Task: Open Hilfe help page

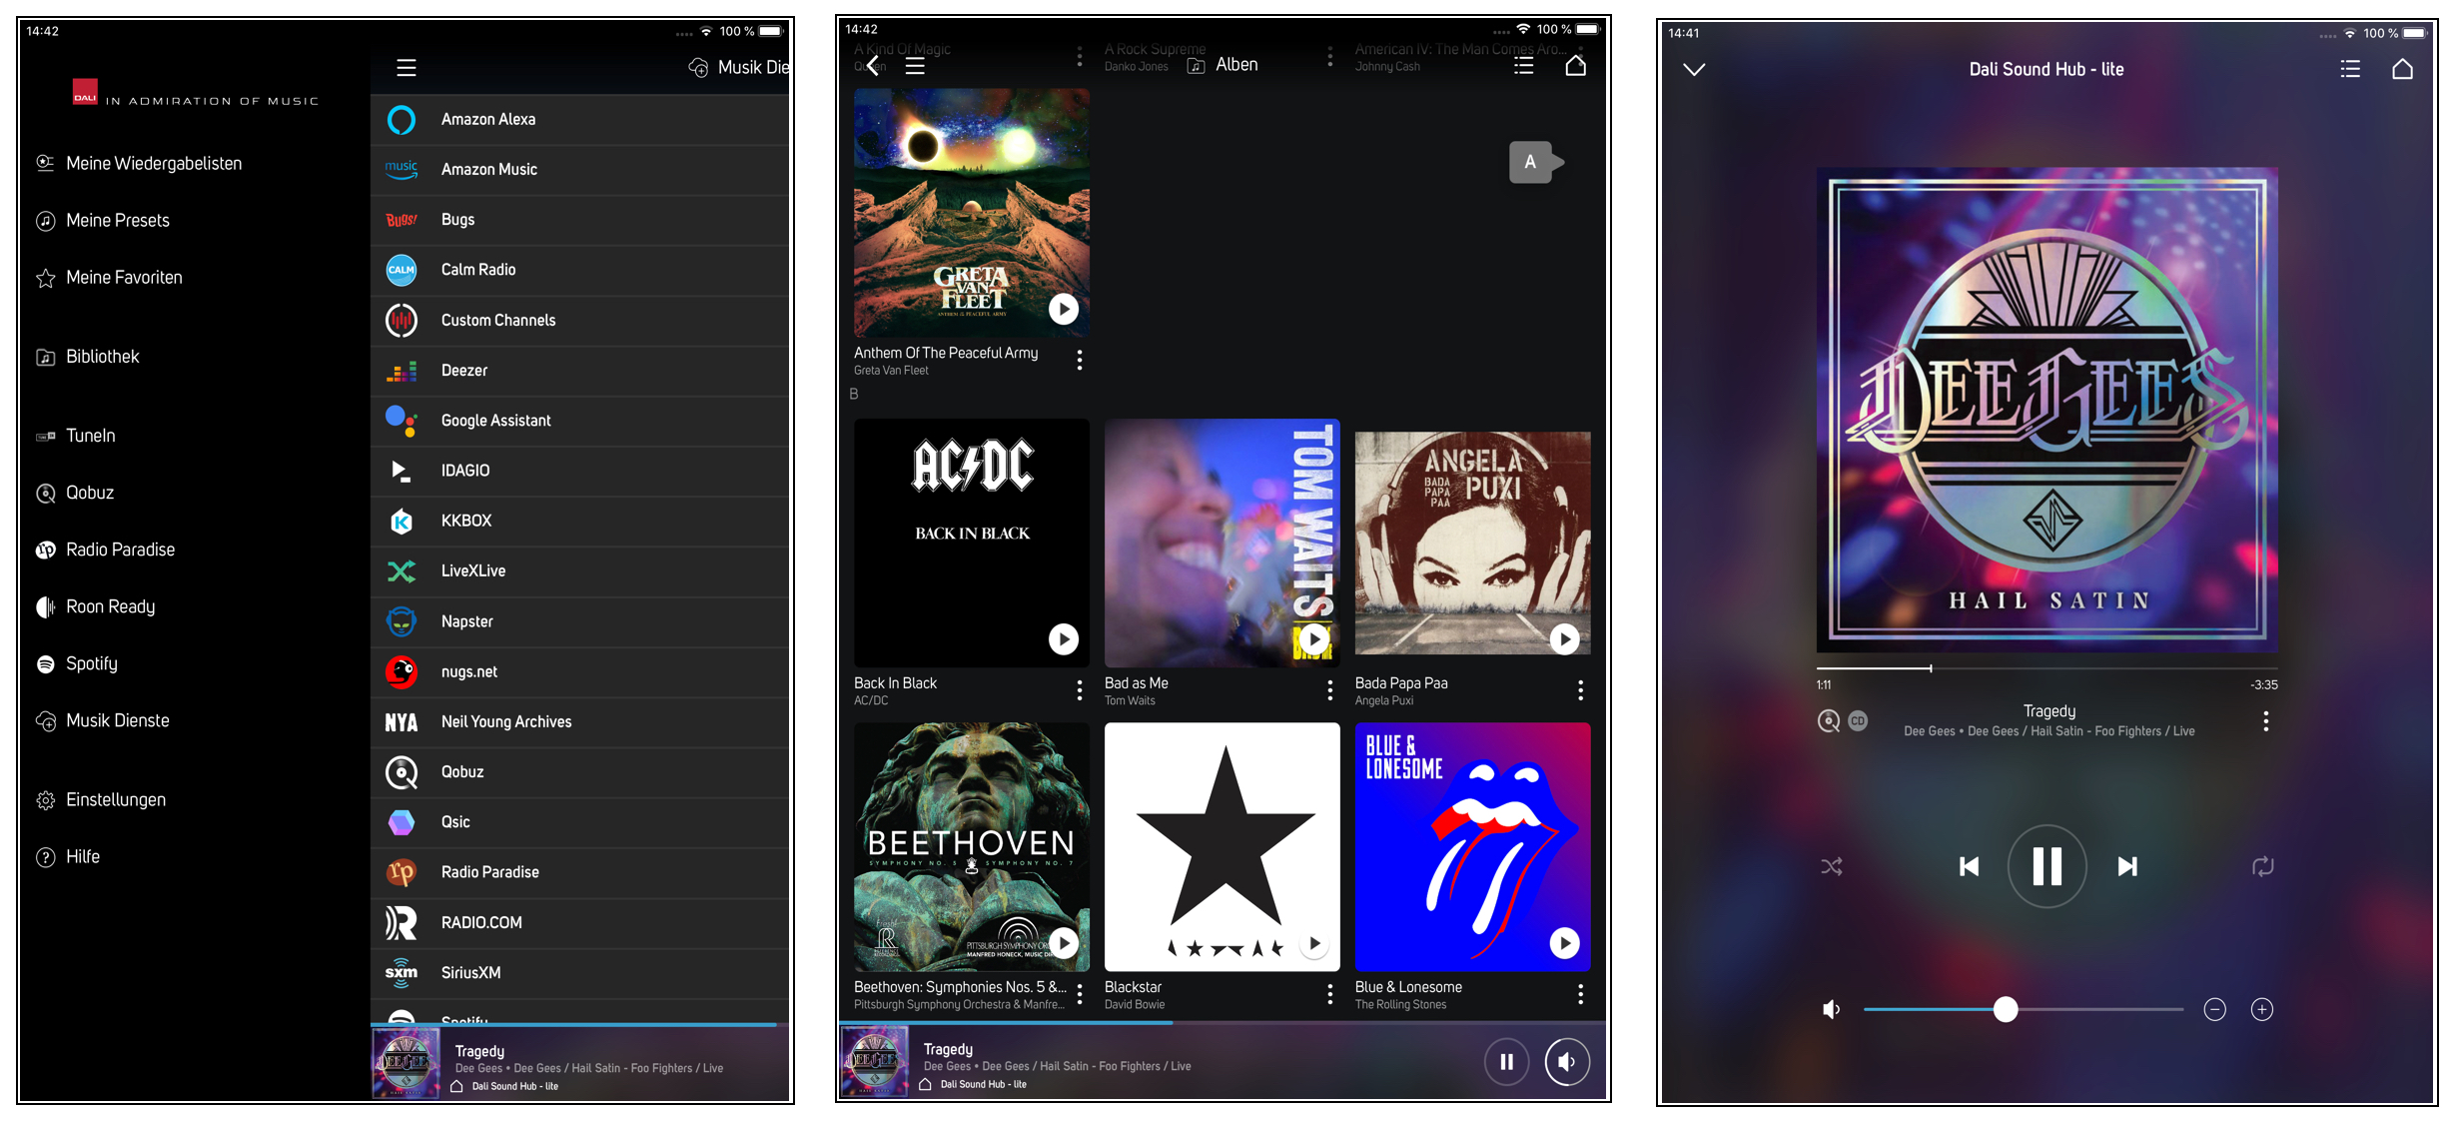Action: coord(68,856)
